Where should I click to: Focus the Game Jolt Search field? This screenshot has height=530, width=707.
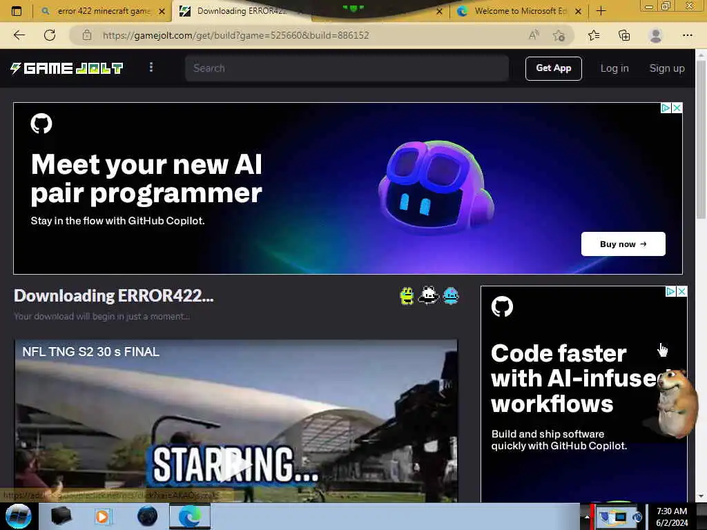pos(347,68)
